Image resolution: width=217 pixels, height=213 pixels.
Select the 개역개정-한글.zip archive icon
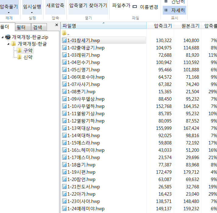[8, 37]
